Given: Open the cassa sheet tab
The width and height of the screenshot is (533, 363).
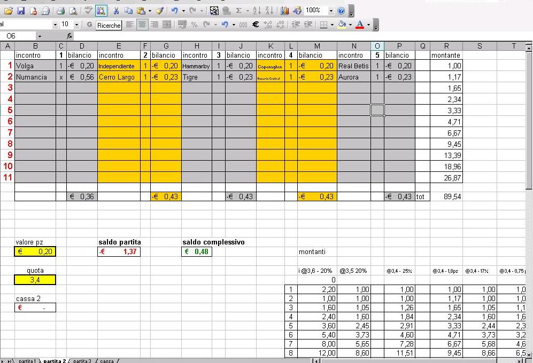Looking at the screenshot, I should coord(107,361).
